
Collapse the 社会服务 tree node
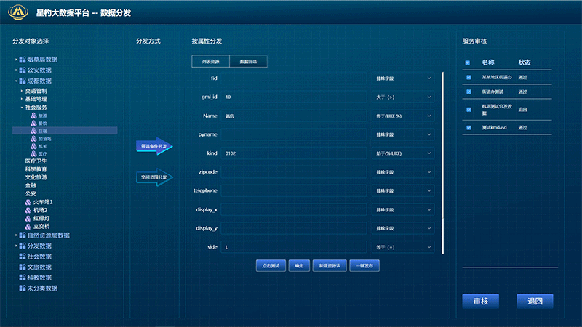click(x=21, y=107)
